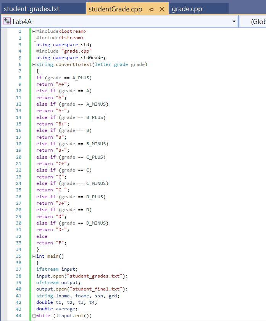
Task: Pin the studentGrade.cpp tab
Action: 151,10
